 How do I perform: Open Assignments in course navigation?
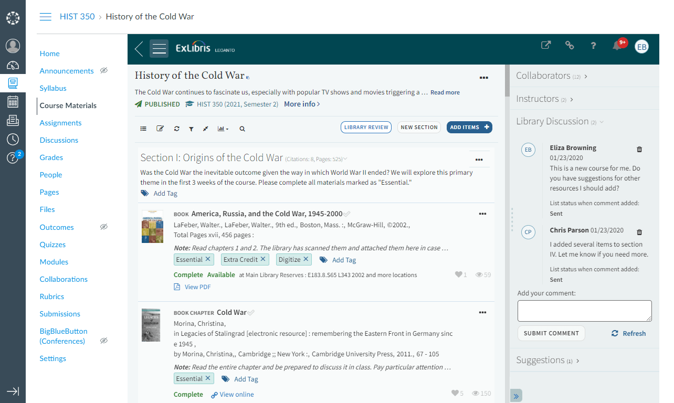[60, 123]
